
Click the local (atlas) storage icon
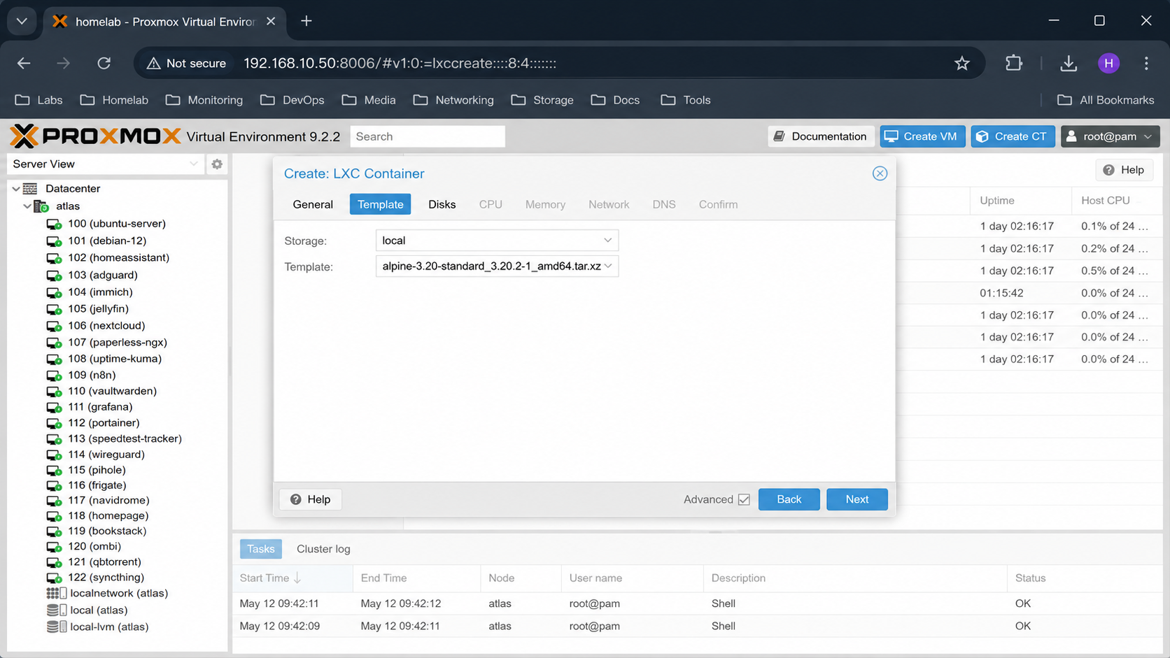click(x=56, y=610)
